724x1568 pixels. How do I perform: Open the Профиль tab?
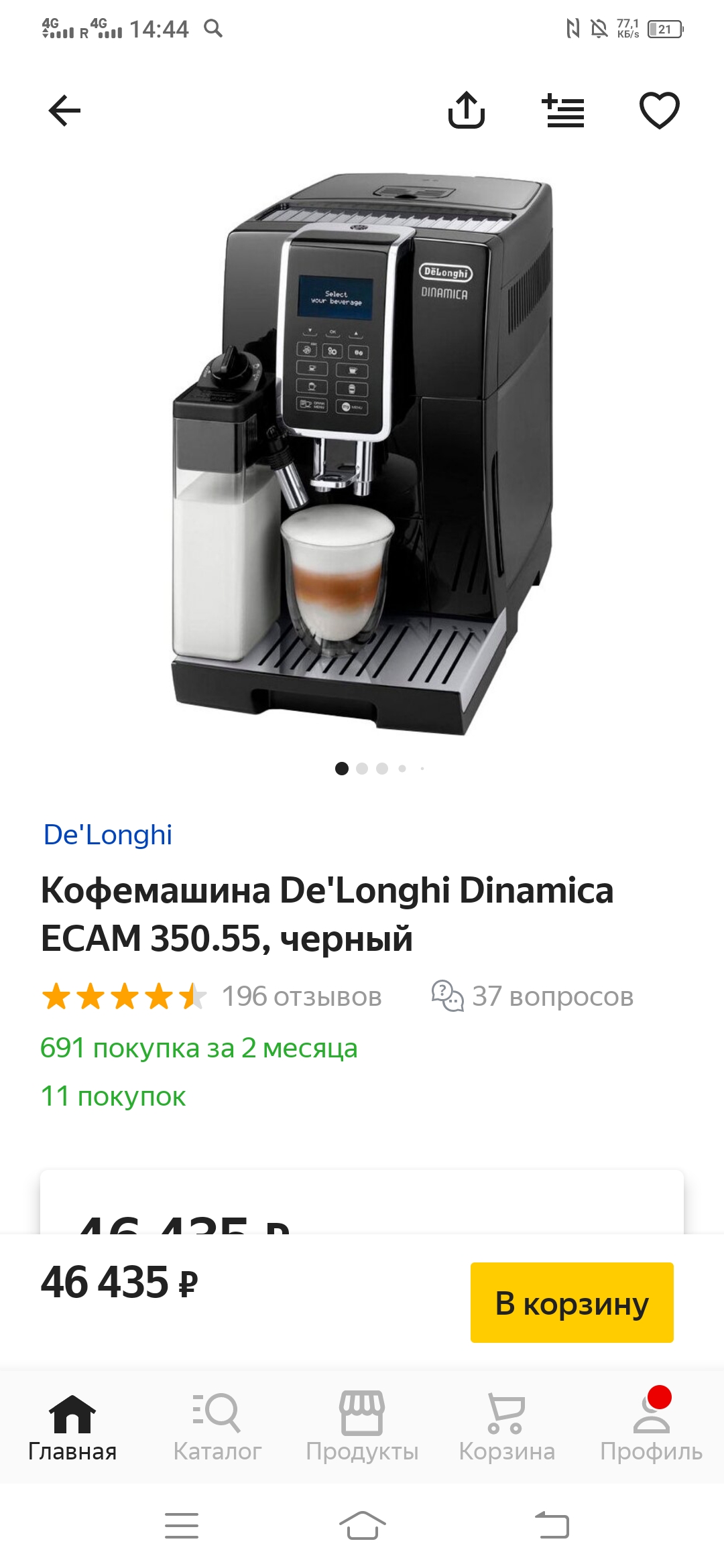point(652,1426)
